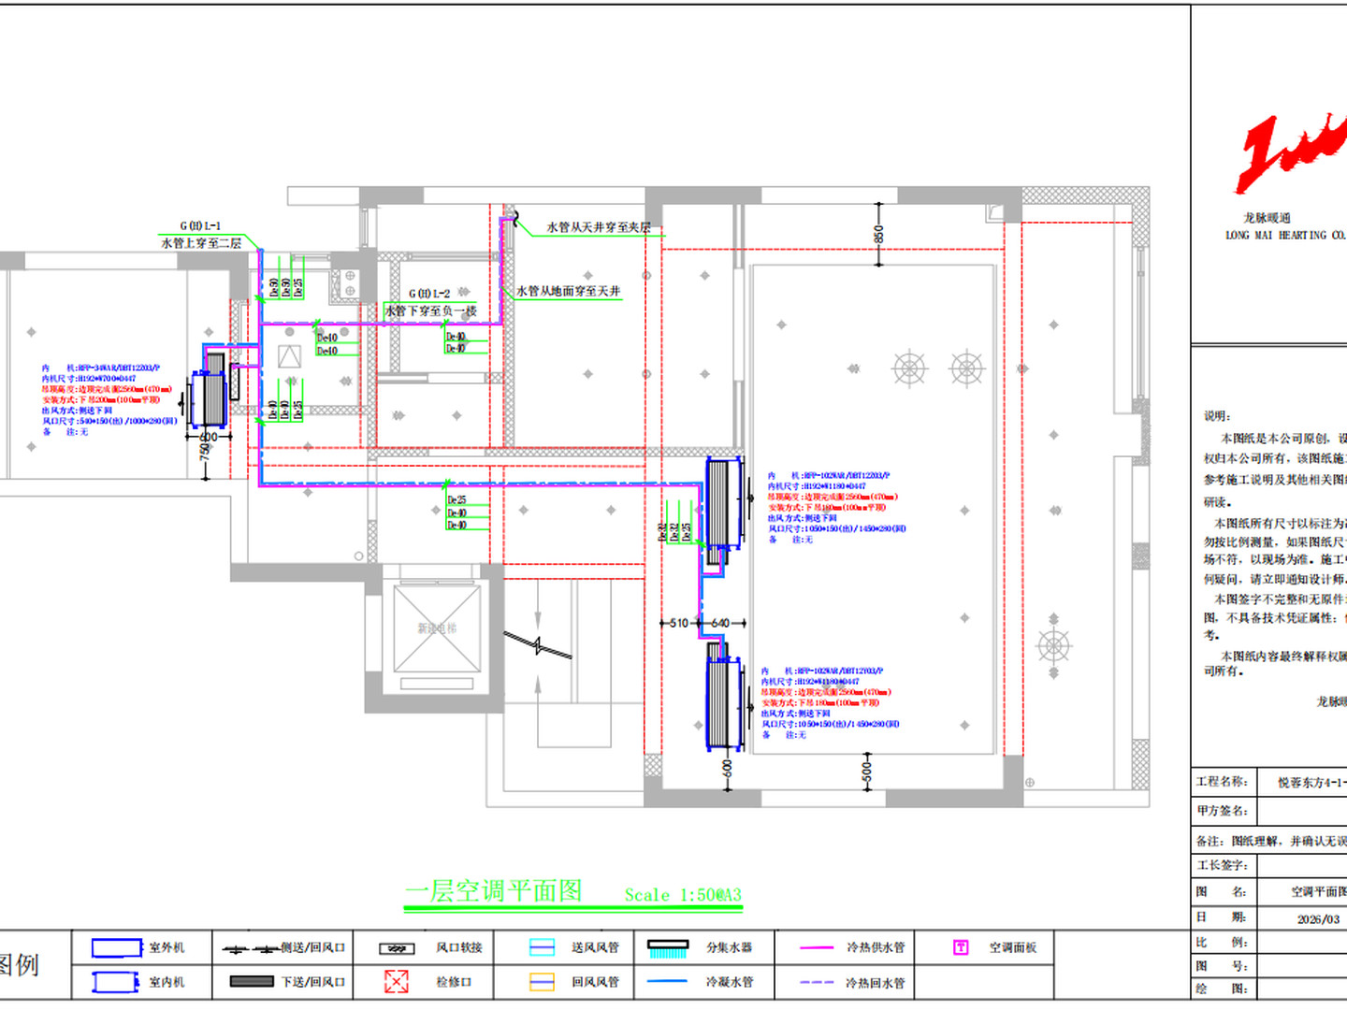Click the magenta 空调面板 control panel icon

pyautogui.click(x=961, y=947)
